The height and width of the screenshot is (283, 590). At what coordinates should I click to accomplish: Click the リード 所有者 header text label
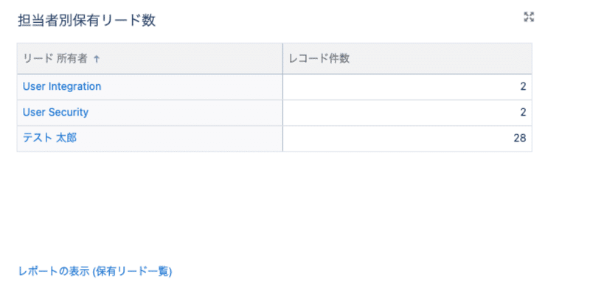click(x=55, y=59)
